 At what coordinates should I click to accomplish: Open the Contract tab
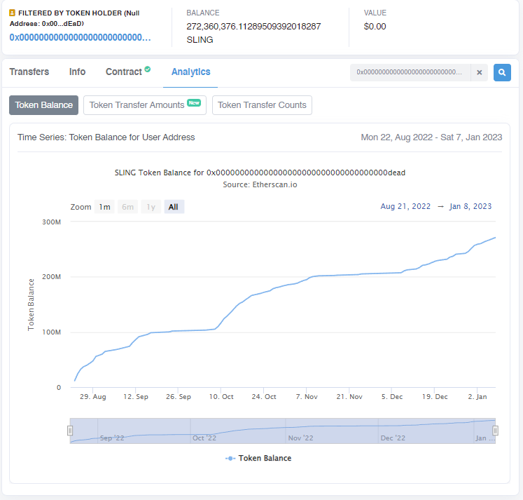124,72
